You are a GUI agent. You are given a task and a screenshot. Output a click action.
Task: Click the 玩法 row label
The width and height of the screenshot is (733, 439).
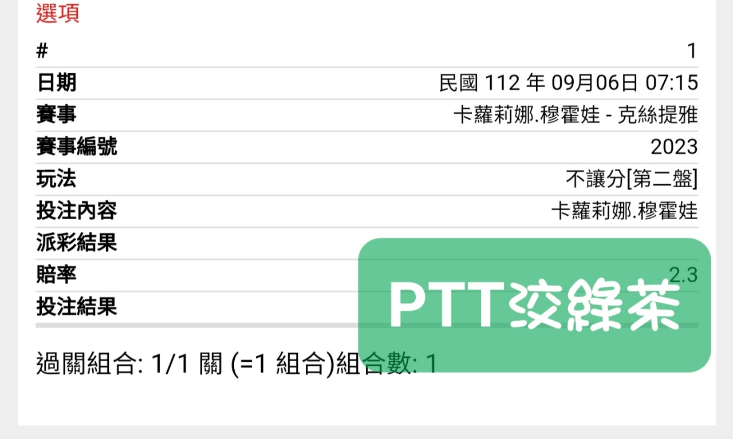click(56, 179)
